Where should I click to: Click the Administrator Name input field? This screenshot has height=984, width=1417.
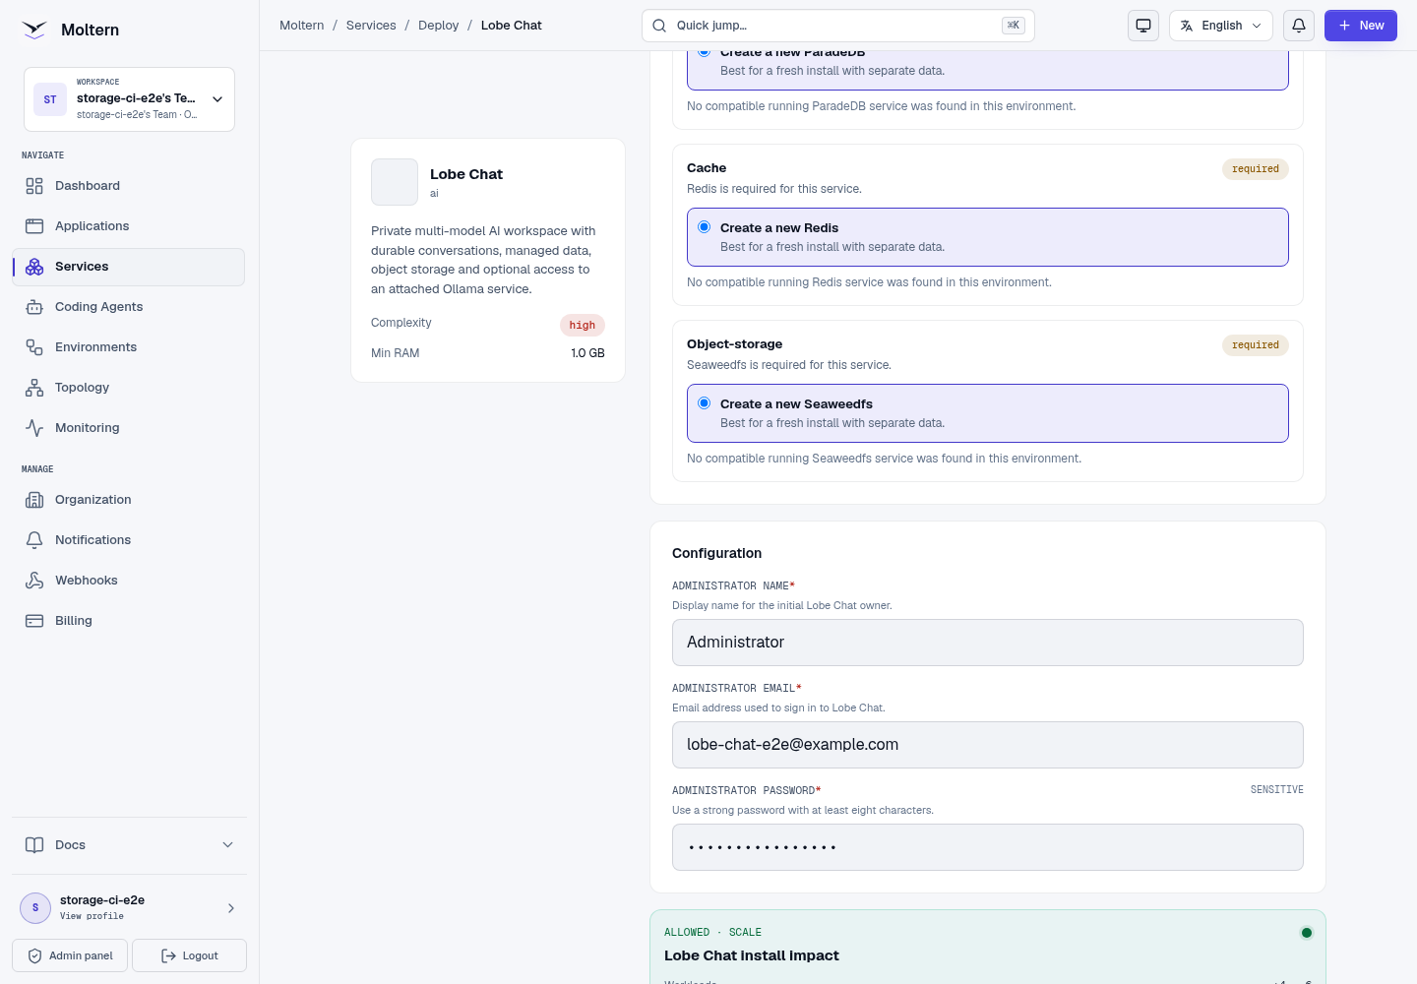[988, 643]
